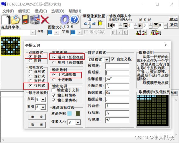Click the right-edge size adjust icon

[x=140, y=25]
